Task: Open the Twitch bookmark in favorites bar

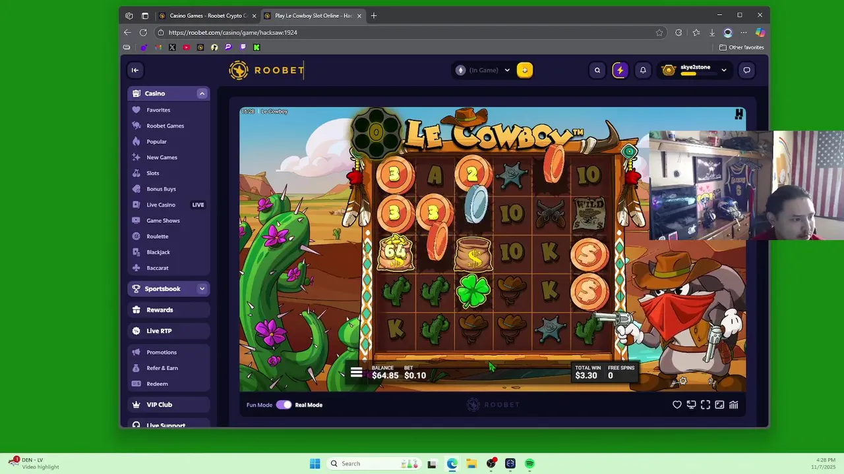Action: pos(243,47)
